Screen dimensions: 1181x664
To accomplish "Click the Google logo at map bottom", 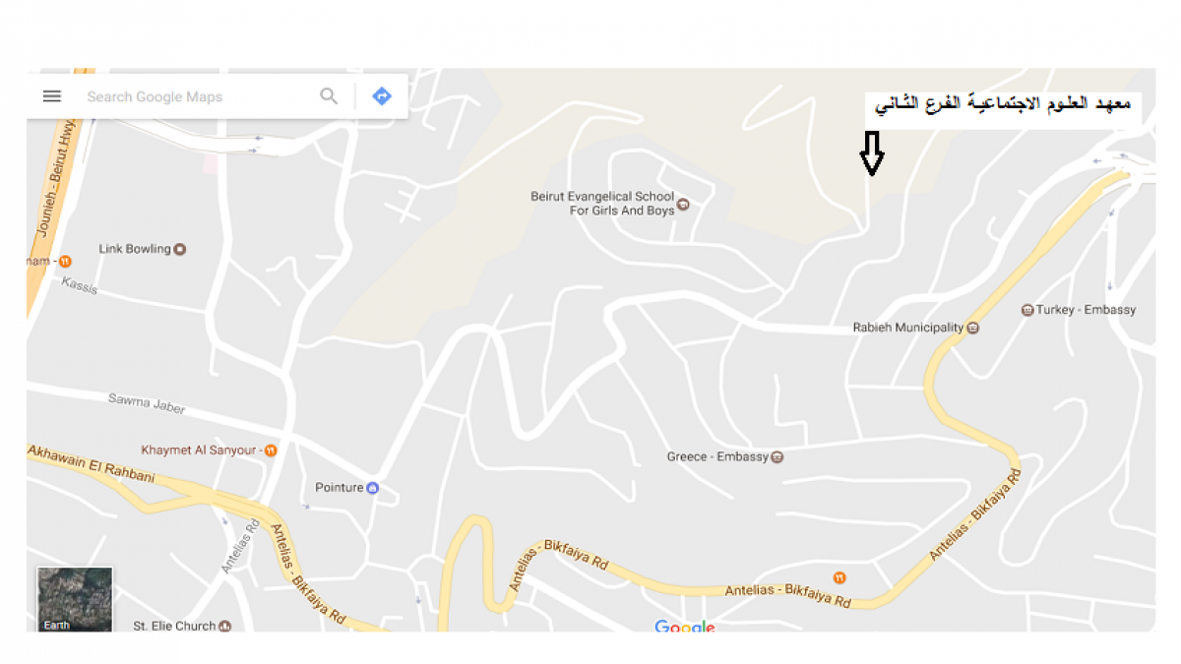I will click(685, 628).
